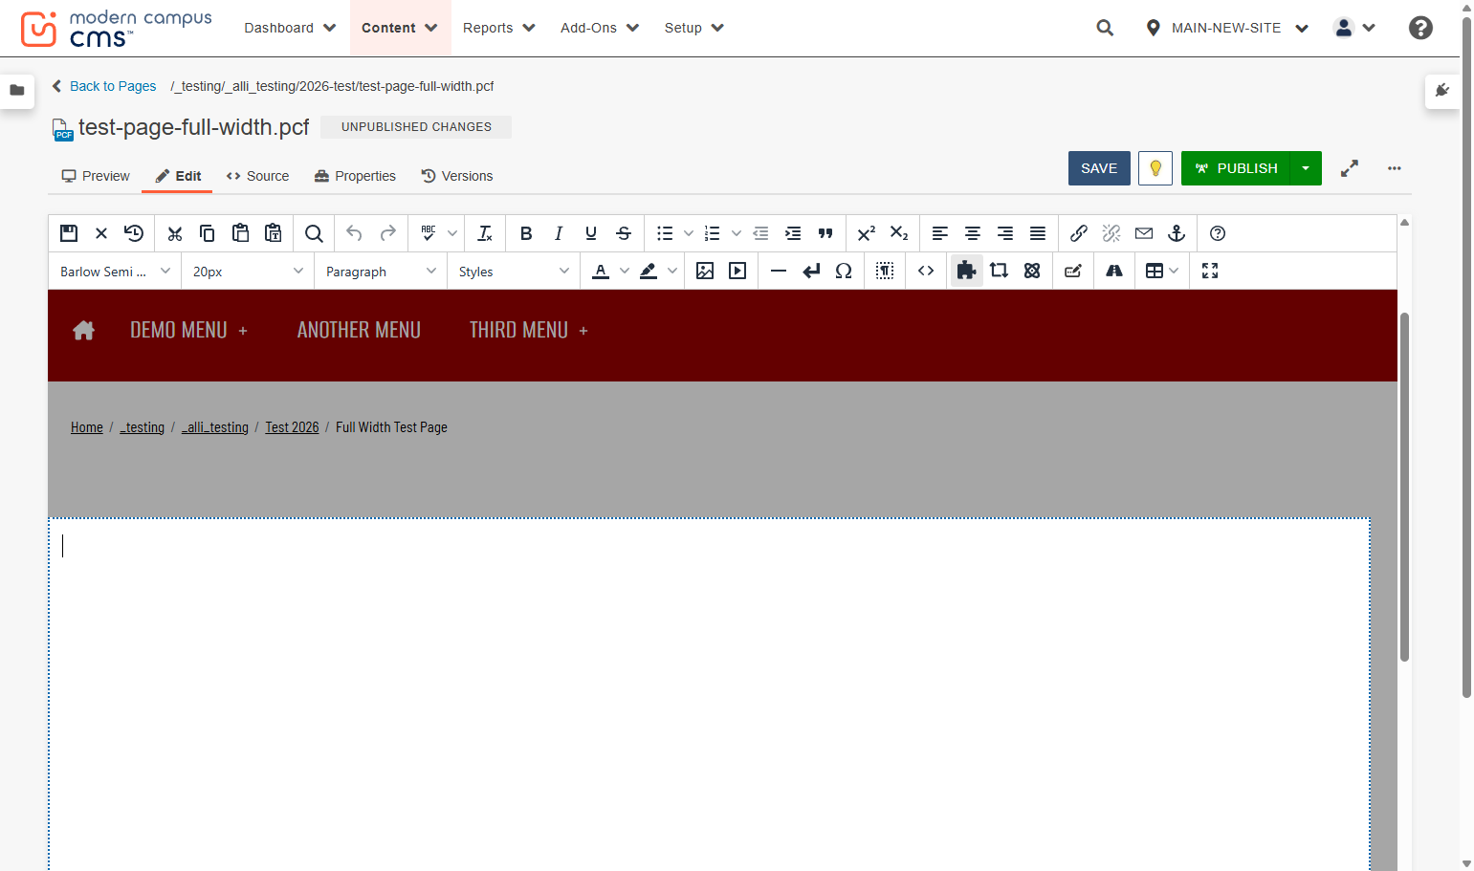This screenshot has width=1474, height=871.
Task: Click the paste as text clipboard icon
Action: (x=274, y=233)
